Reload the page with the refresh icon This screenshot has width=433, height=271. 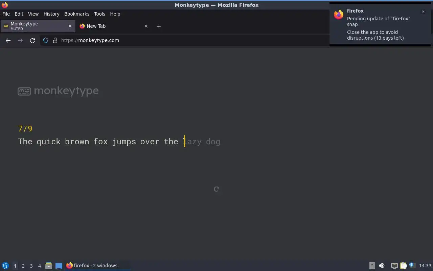(x=32, y=40)
